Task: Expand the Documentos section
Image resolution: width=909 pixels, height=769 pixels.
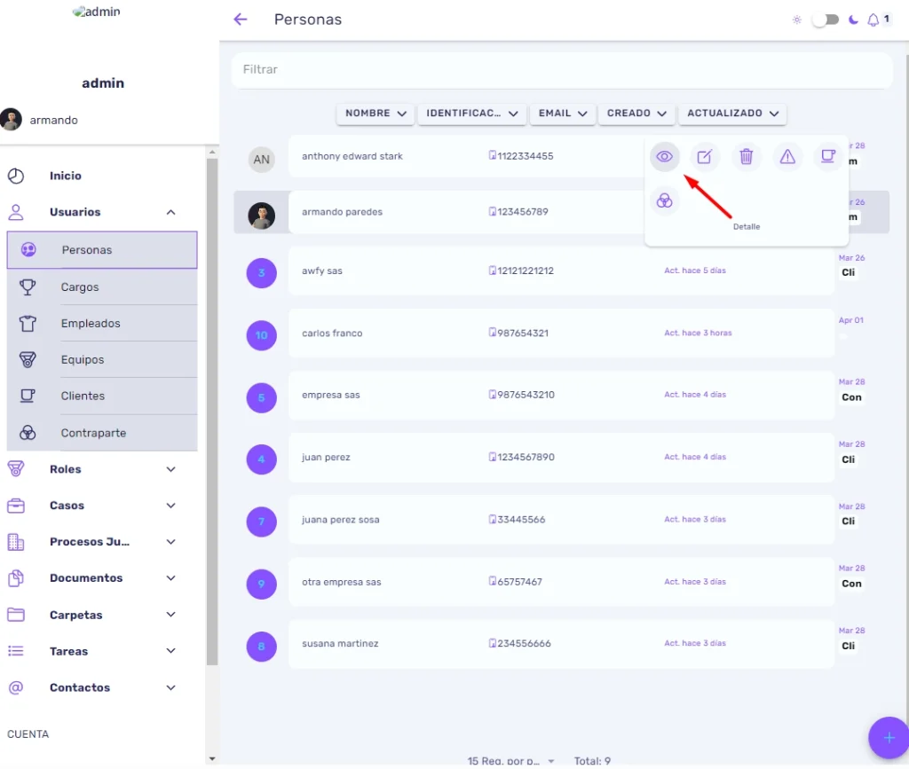Action: (x=170, y=578)
